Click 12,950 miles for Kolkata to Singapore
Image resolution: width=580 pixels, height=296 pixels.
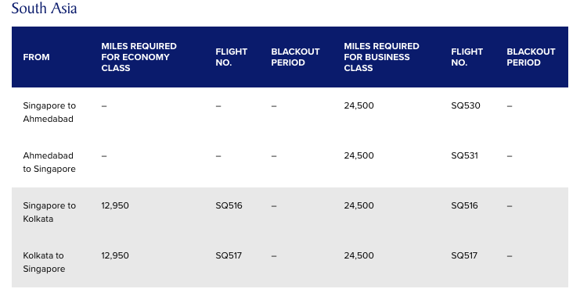[115, 255]
